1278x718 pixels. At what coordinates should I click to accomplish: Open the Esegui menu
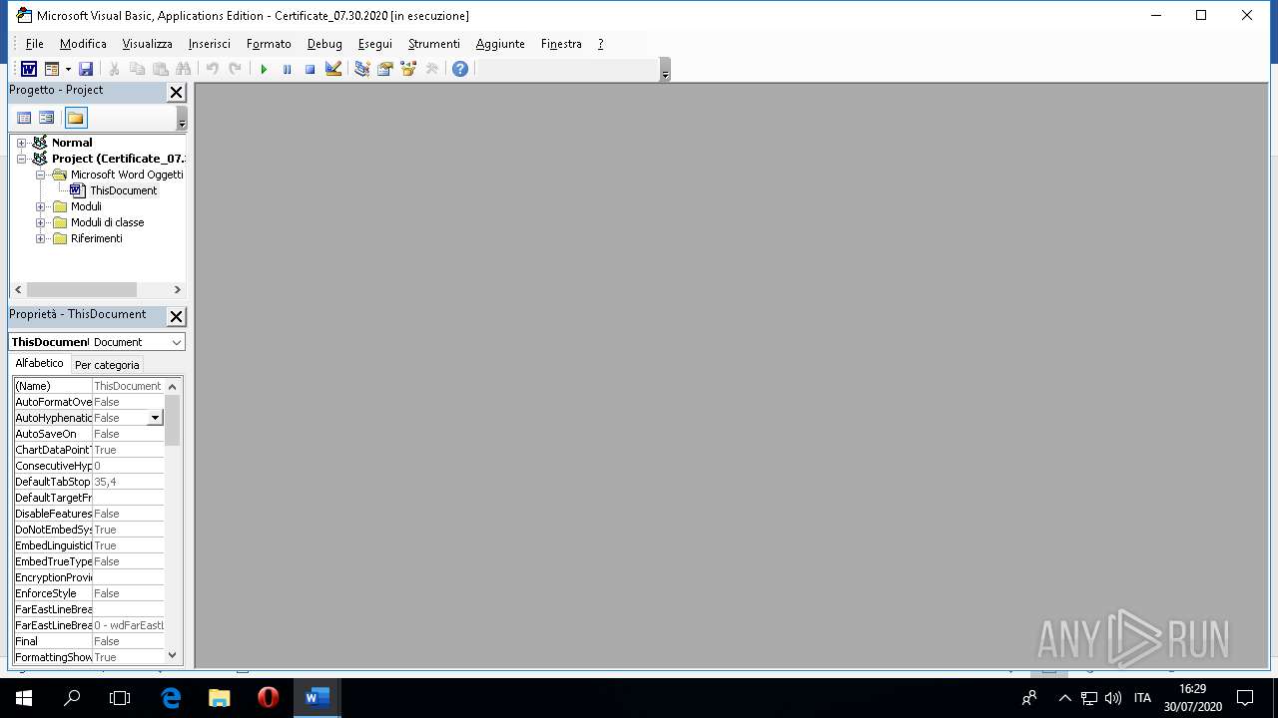375,44
